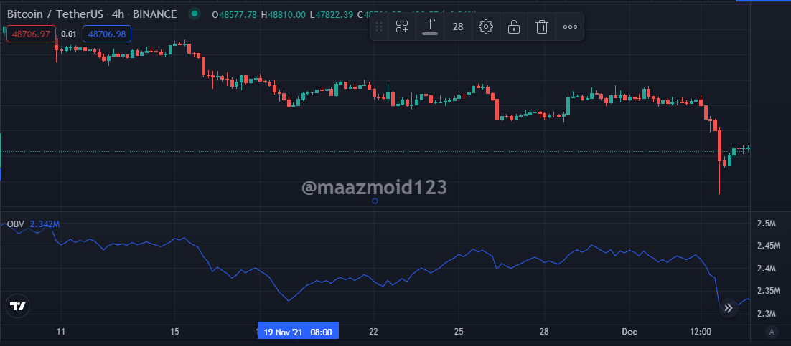Toggle the lock on the drawing
Screen dimensions: 791x346
click(x=513, y=27)
